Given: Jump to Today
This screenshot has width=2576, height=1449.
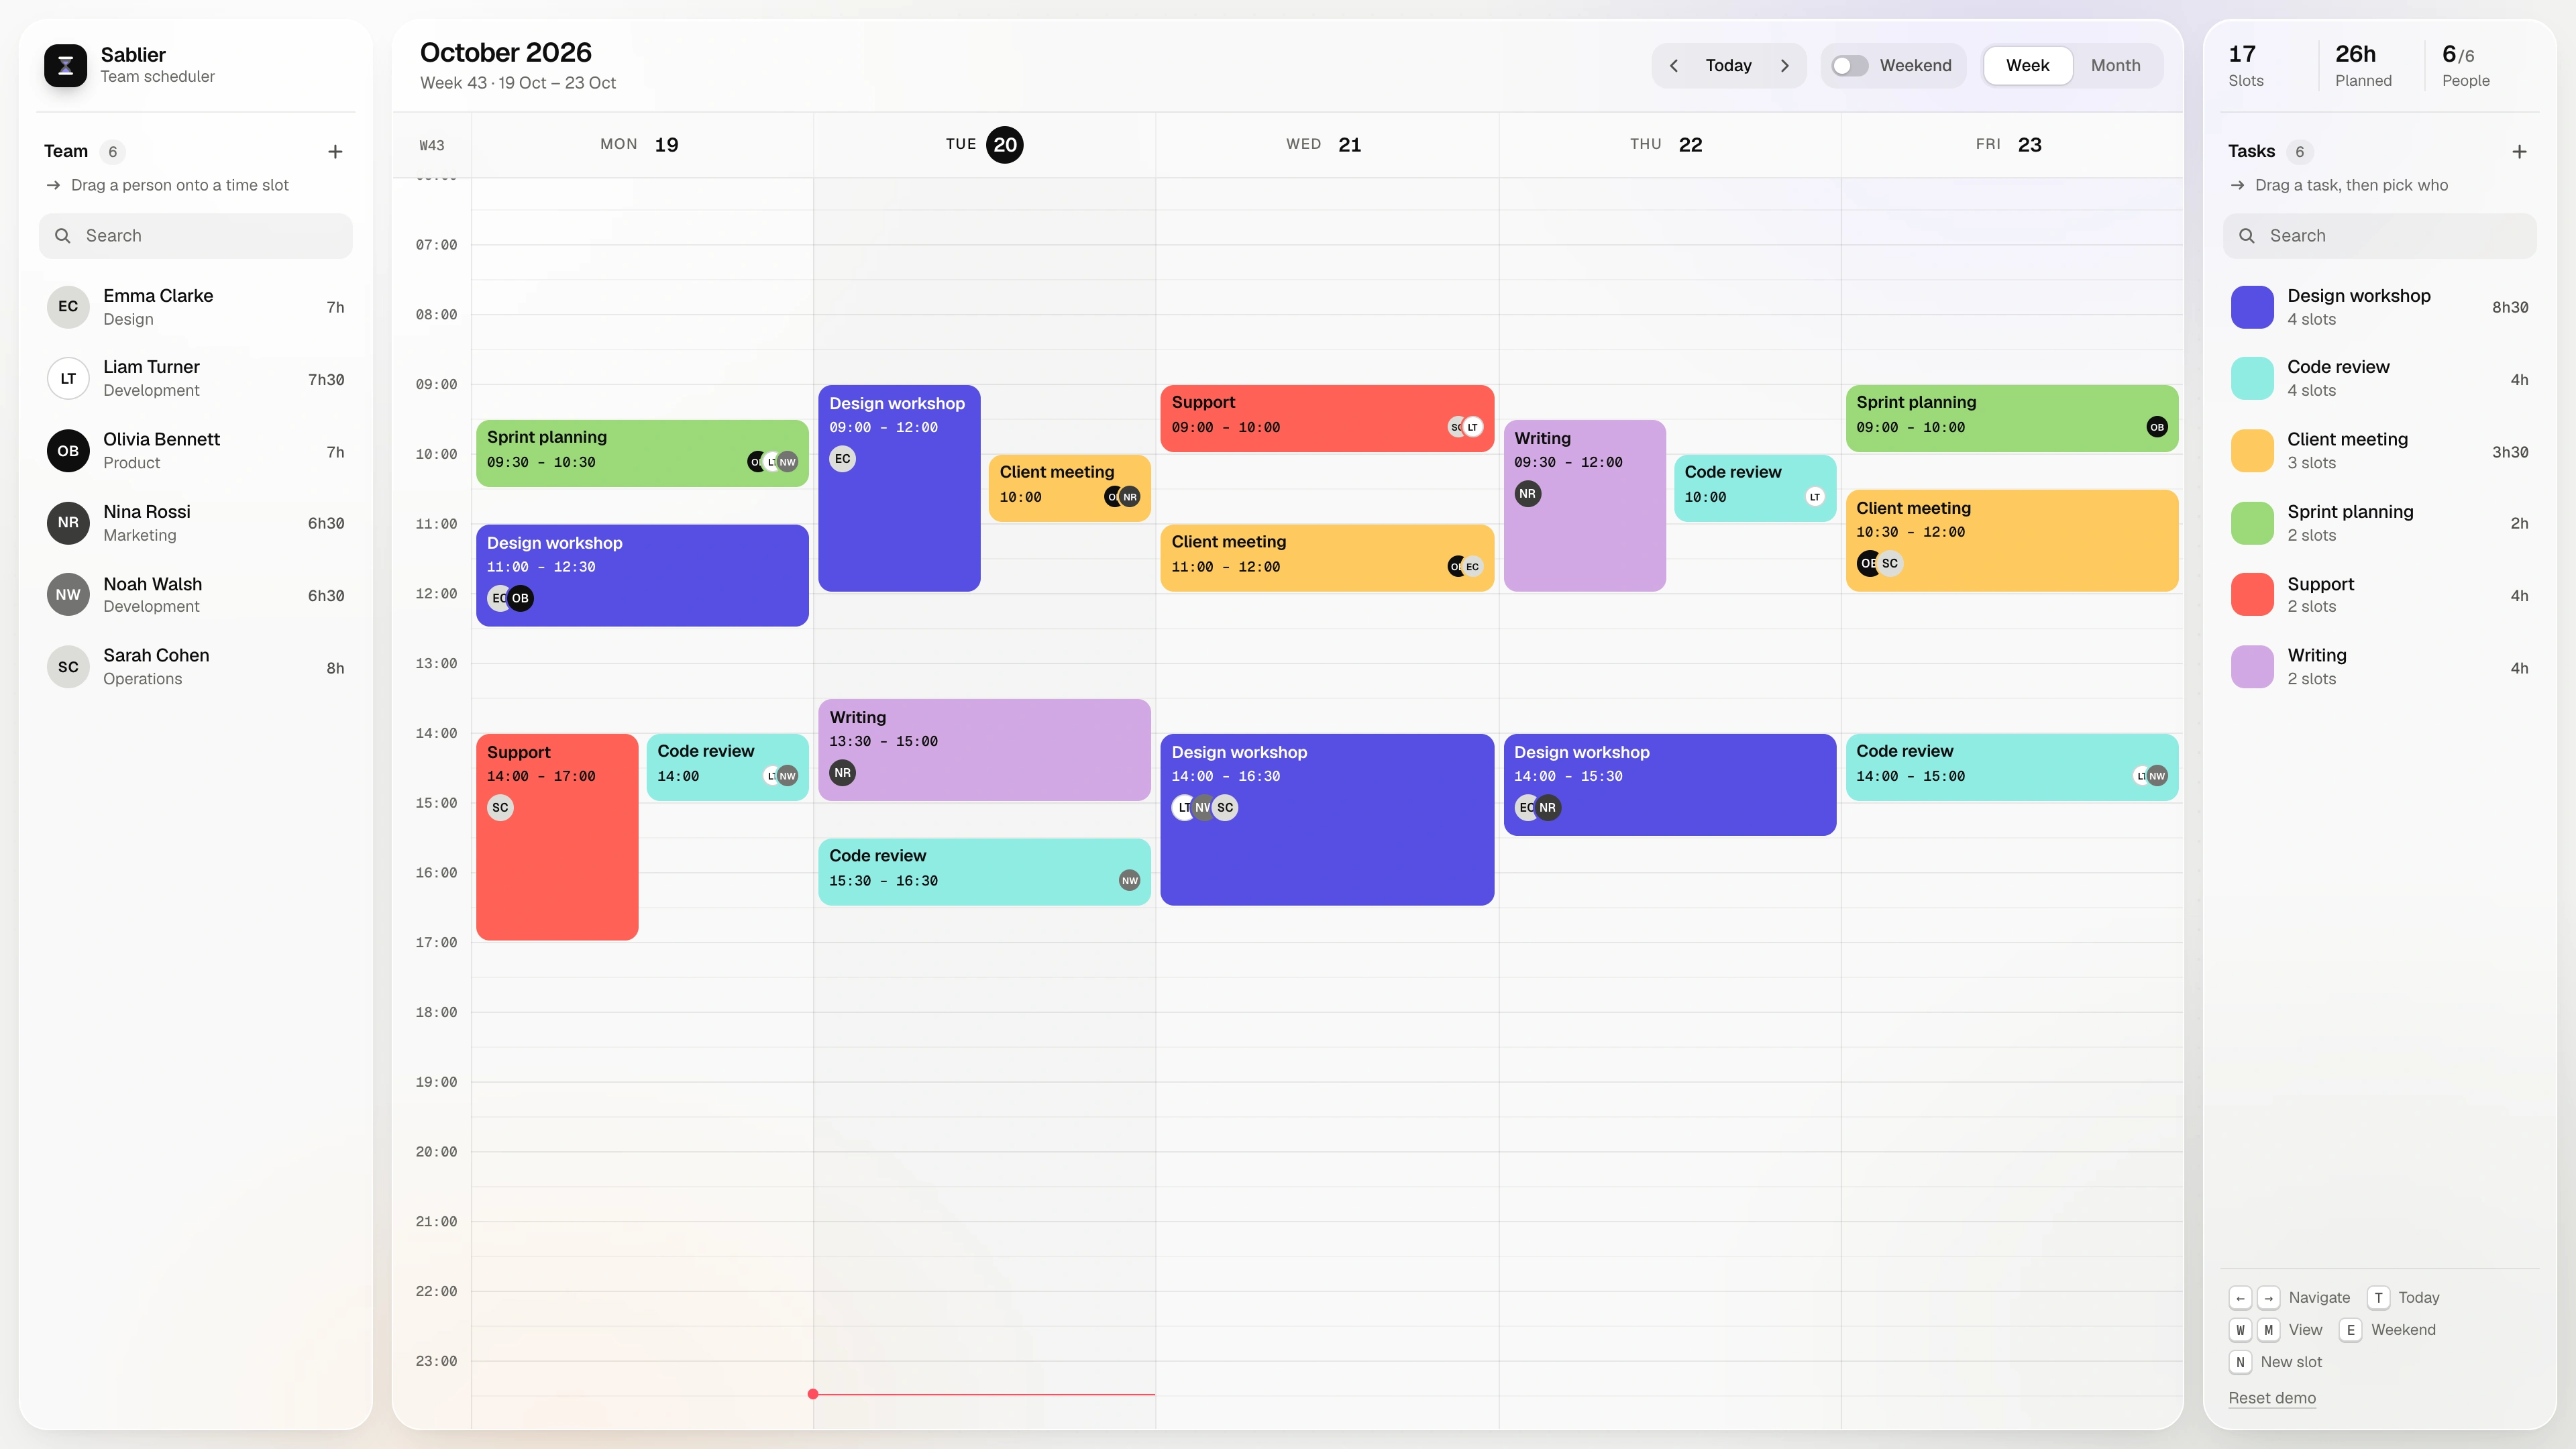Looking at the screenshot, I should pos(1728,66).
